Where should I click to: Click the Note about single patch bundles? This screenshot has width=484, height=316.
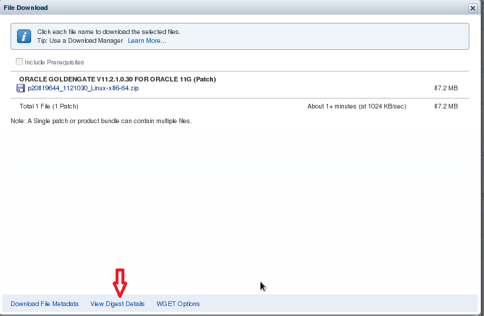[x=101, y=121]
